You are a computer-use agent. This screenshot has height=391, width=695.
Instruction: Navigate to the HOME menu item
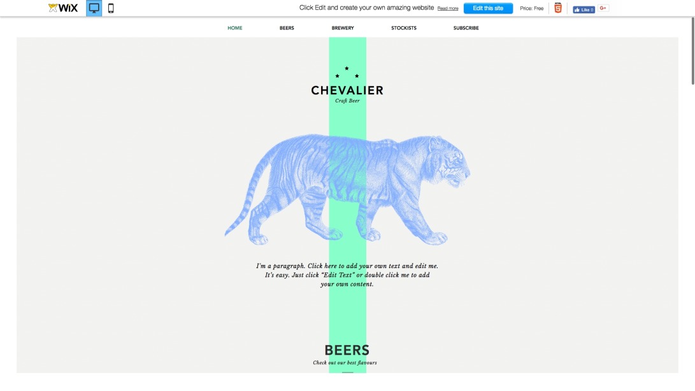[x=234, y=27]
